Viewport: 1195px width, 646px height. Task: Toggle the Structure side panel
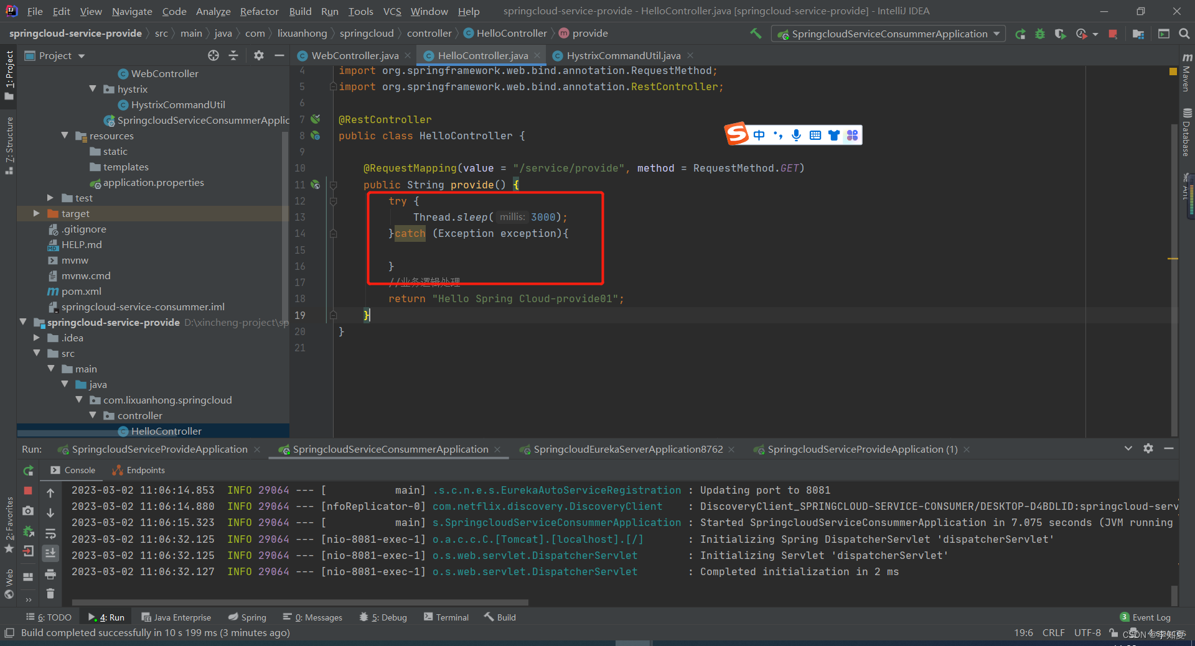(9, 145)
